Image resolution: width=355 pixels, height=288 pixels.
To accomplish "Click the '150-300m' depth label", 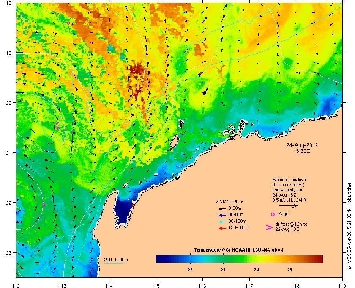I will click(x=238, y=227).
